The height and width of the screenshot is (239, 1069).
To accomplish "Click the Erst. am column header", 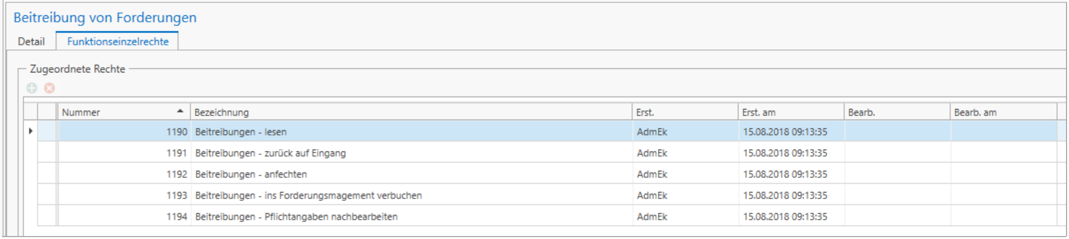I will coord(791,112).
